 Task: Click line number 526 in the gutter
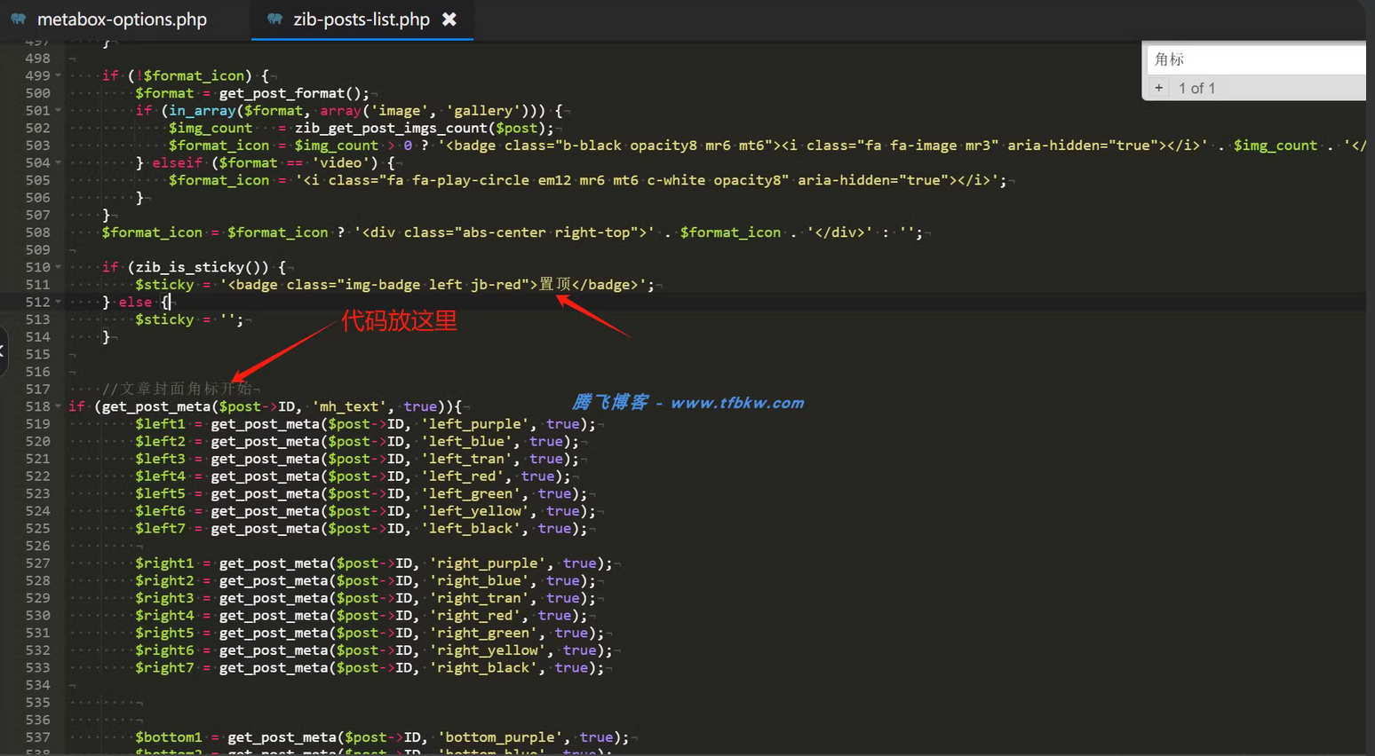pyautogui.click(x=37, y=546)
